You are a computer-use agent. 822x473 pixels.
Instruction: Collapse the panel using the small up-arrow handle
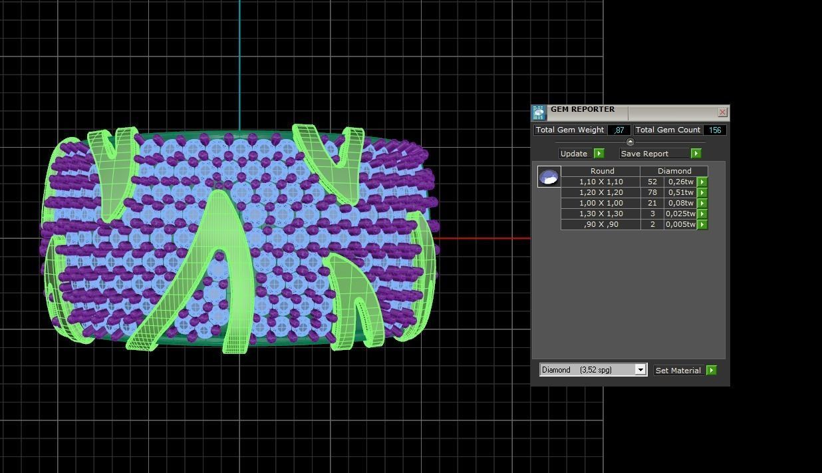[630, 142]
